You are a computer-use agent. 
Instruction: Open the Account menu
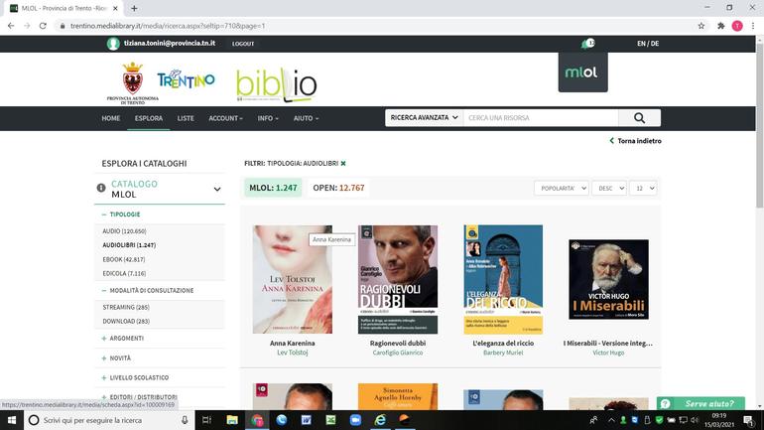coord(225,118)
